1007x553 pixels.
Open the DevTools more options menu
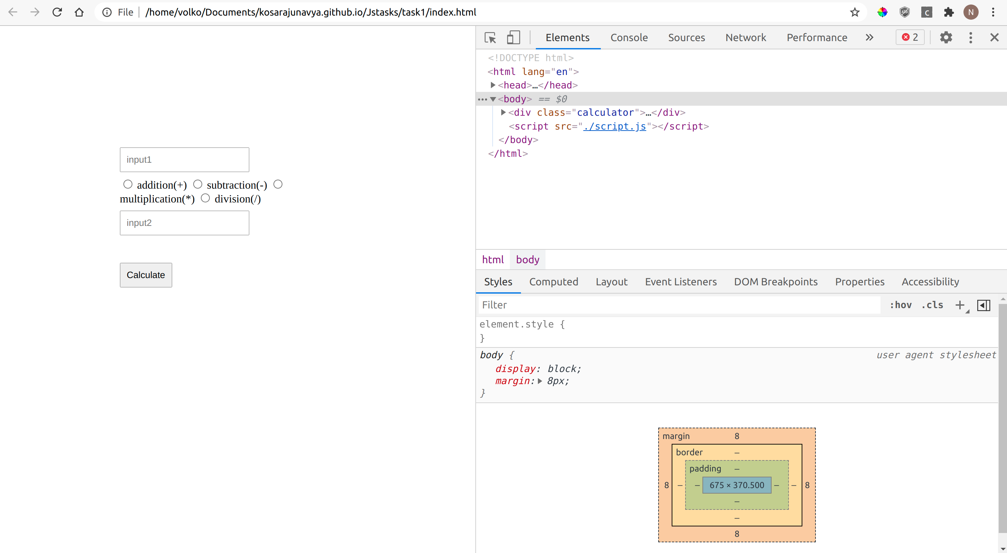coord(971,38)
